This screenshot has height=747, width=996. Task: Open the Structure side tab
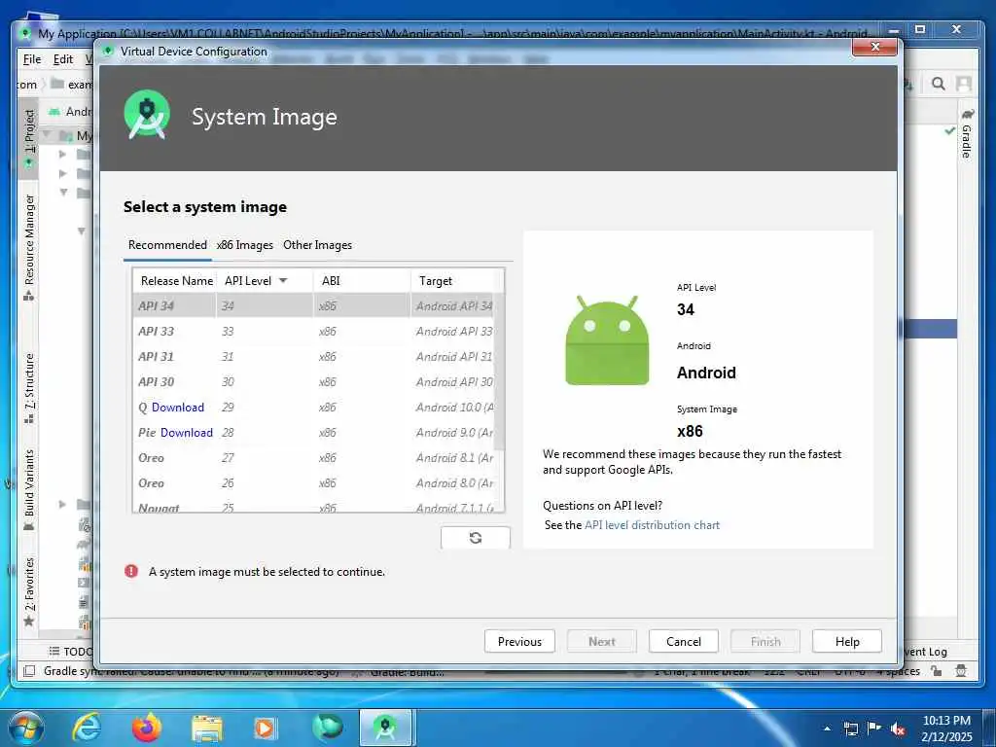[29, 387]
